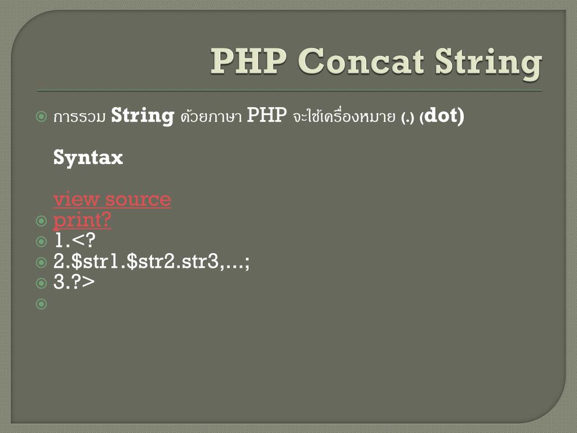Click the code line 2.$str1.$str2.str3,...;
Viewport: 577px width, 433px height.
pos(151,262)
